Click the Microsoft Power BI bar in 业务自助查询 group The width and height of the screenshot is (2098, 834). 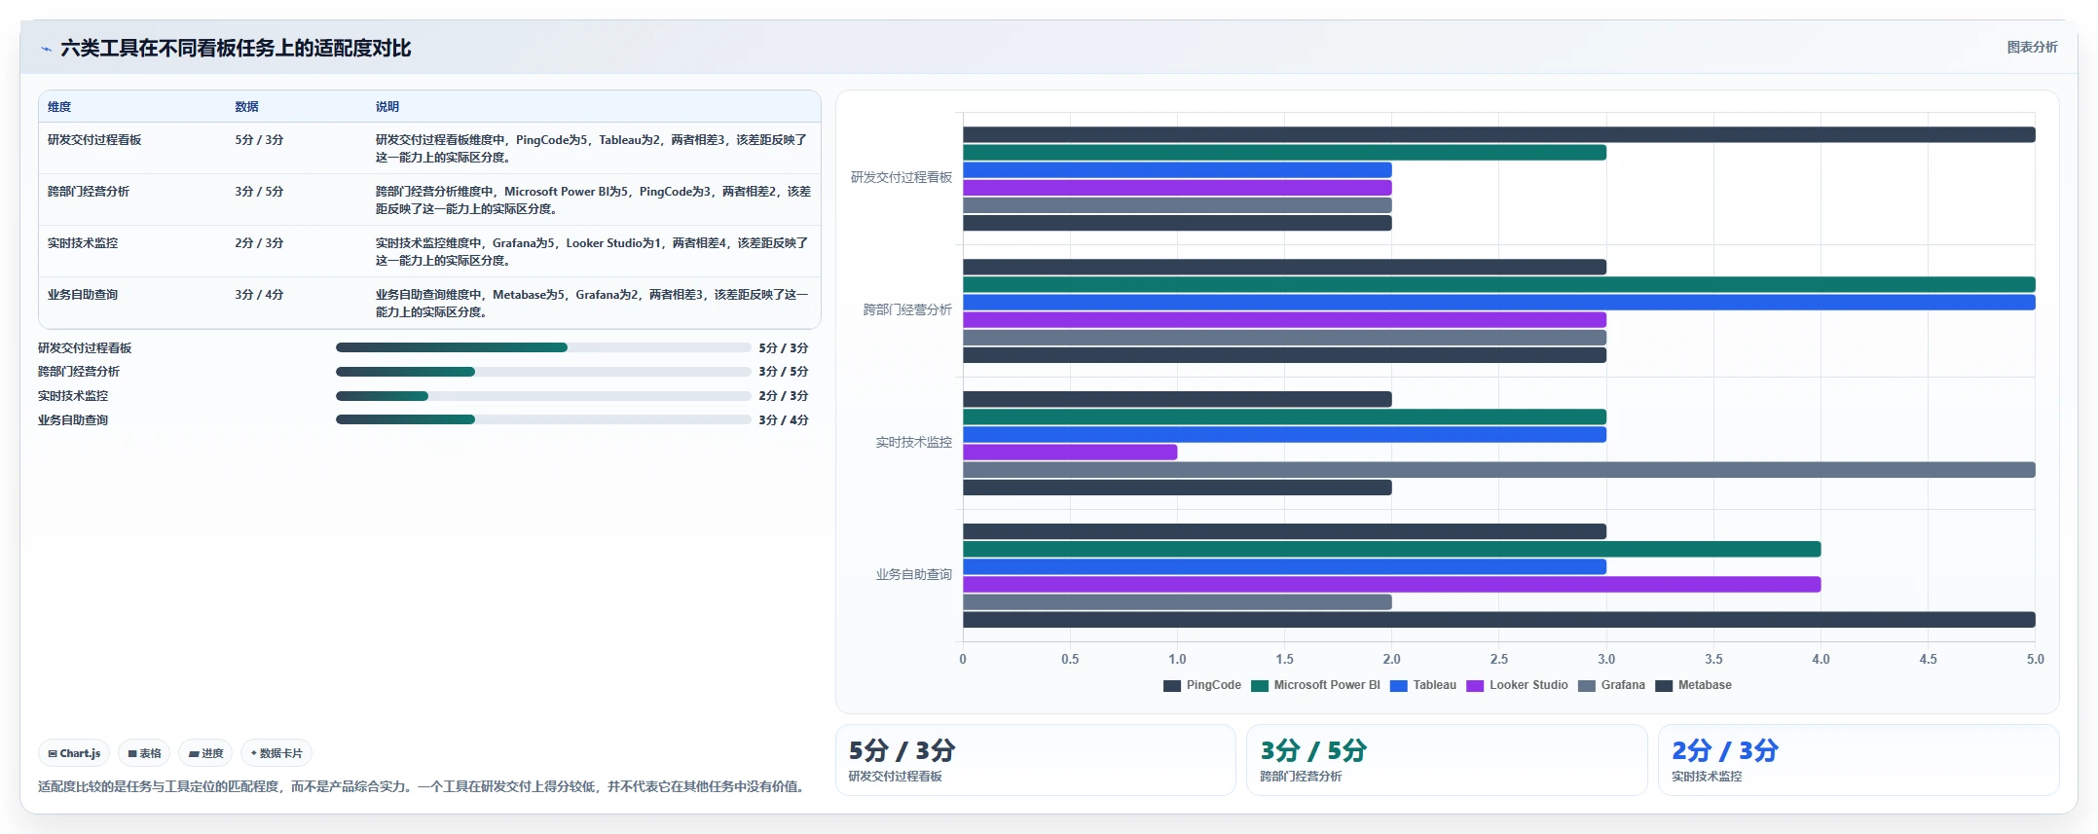[x=1391, y=550]
